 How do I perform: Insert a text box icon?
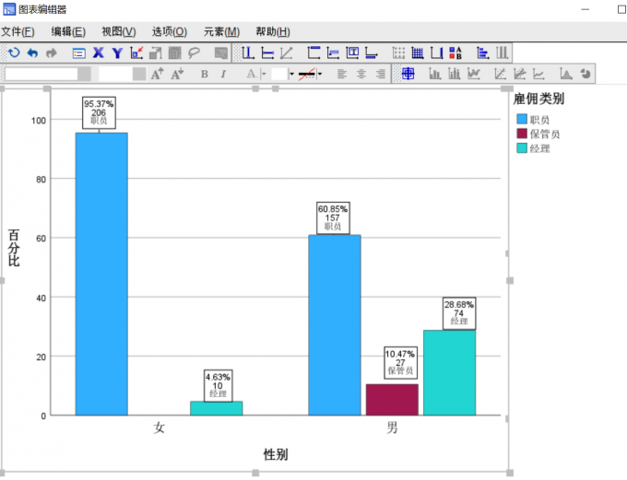(x=352, y=53)
